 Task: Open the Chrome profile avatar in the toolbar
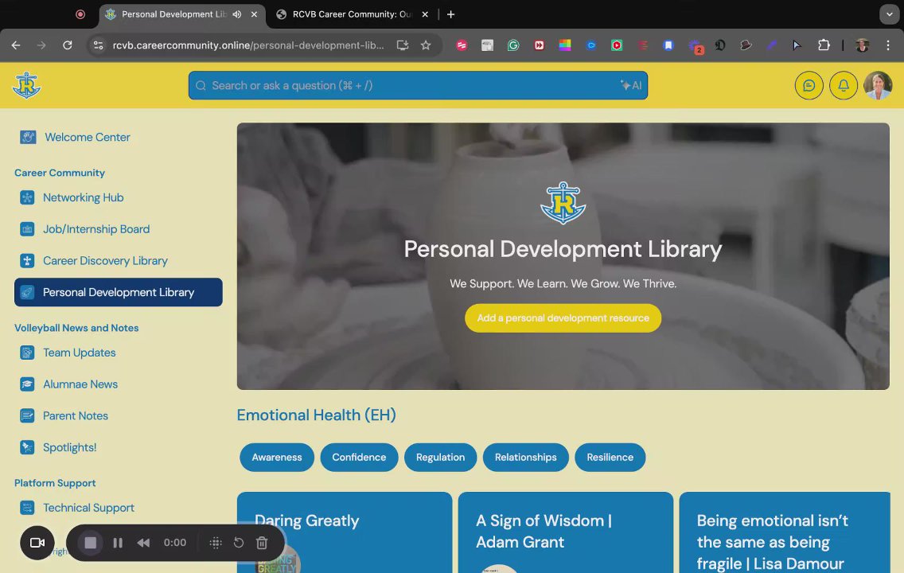click(x=863, y=45)
